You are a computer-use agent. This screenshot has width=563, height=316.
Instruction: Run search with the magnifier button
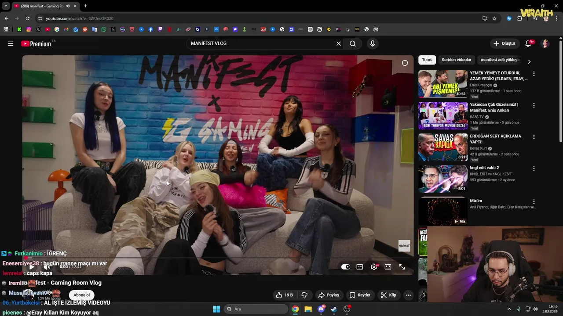click(353, 43)
